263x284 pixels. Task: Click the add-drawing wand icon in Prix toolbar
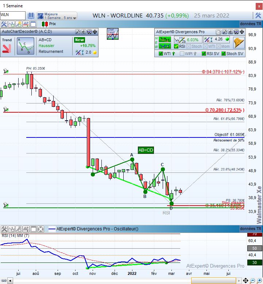[x=19, y=24]
